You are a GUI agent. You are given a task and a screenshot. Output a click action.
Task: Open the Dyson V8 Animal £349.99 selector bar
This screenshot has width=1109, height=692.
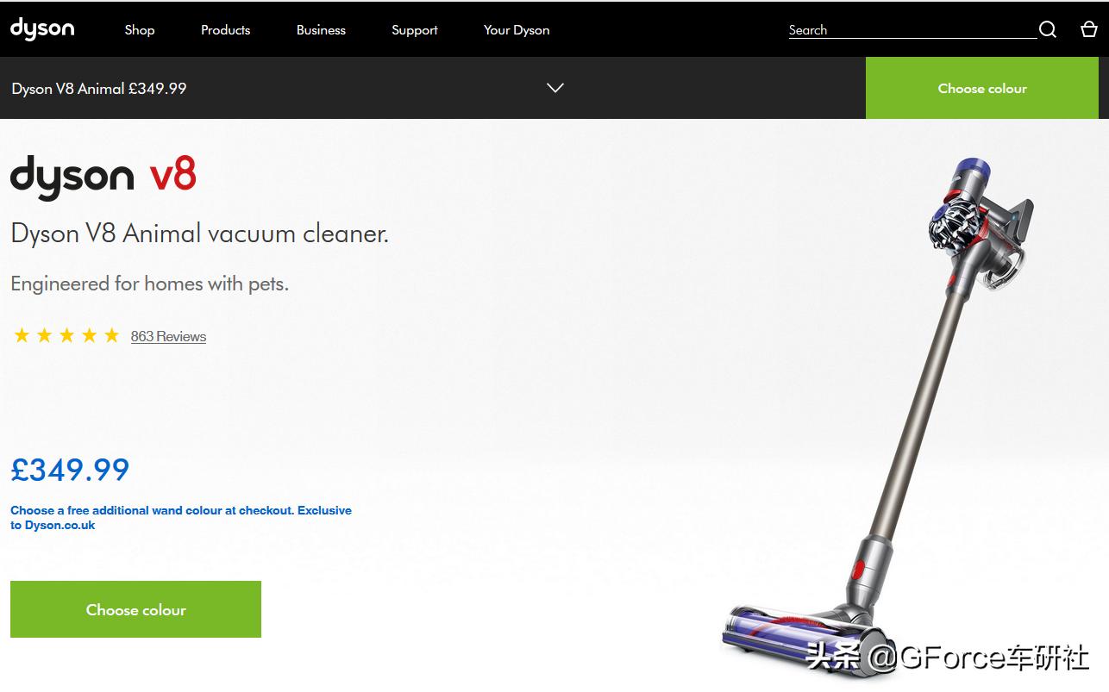[x=433, y=88]
